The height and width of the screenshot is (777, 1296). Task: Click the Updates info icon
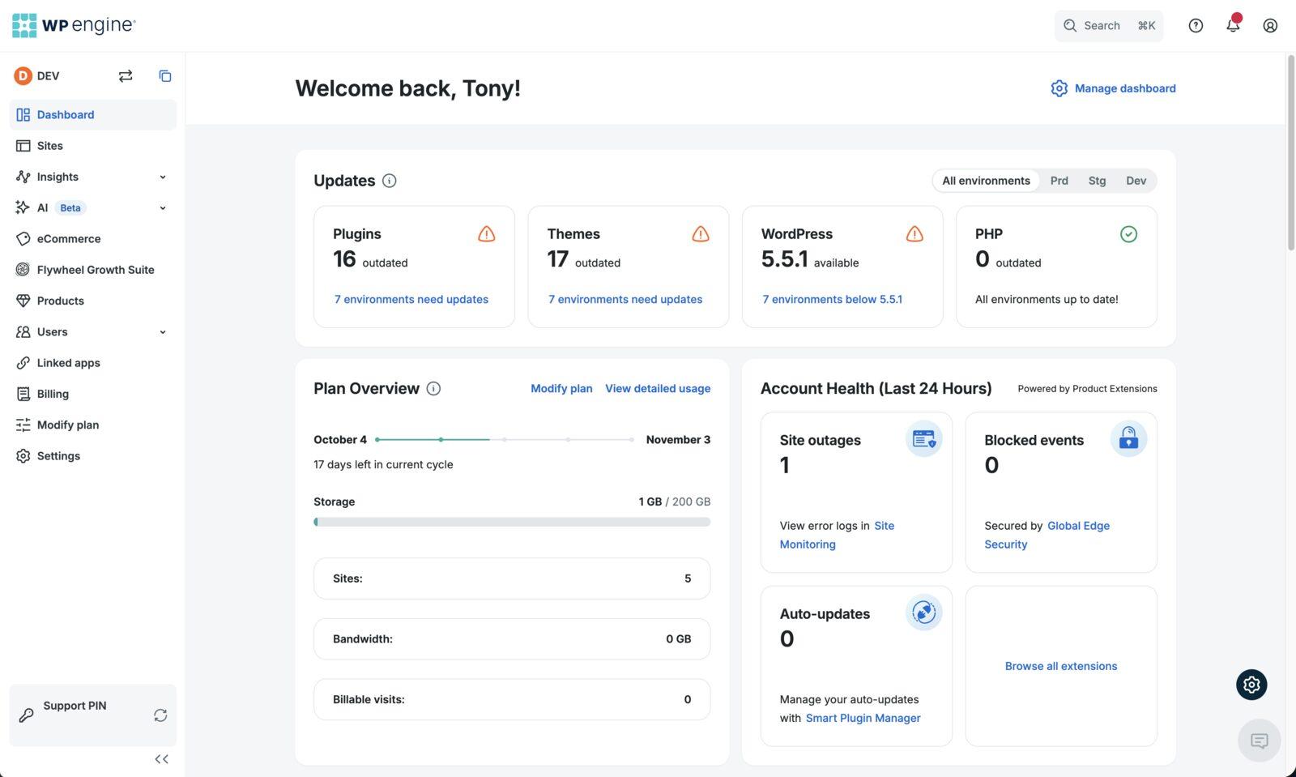pyautogui.click(x=390, y=181)
